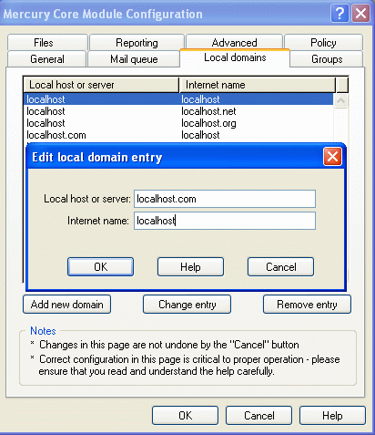Select the row with localhost.net
This screenshot has width=375, height=435.
178,111
